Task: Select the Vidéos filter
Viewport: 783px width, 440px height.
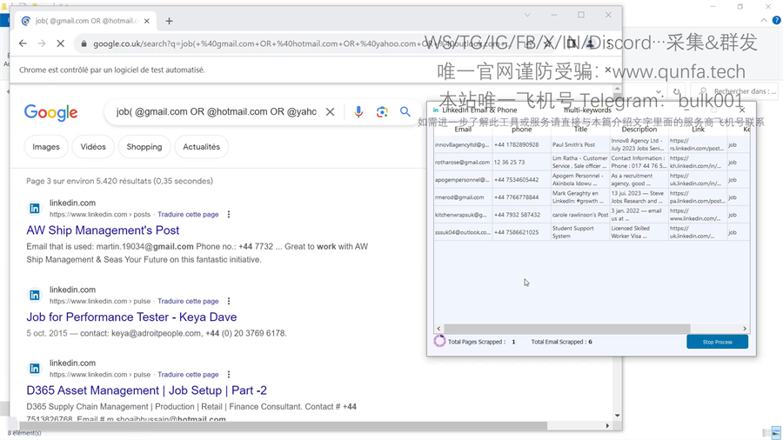Action: tap(93, 147)
